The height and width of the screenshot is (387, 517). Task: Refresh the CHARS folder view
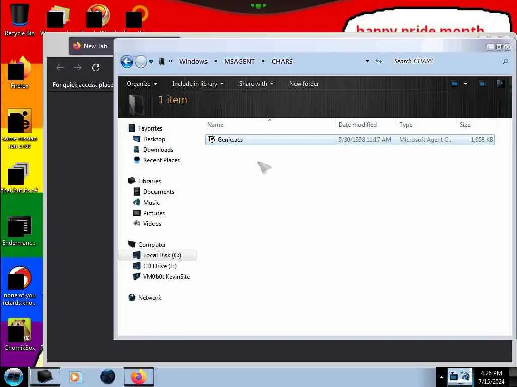(x=379, y=61)
